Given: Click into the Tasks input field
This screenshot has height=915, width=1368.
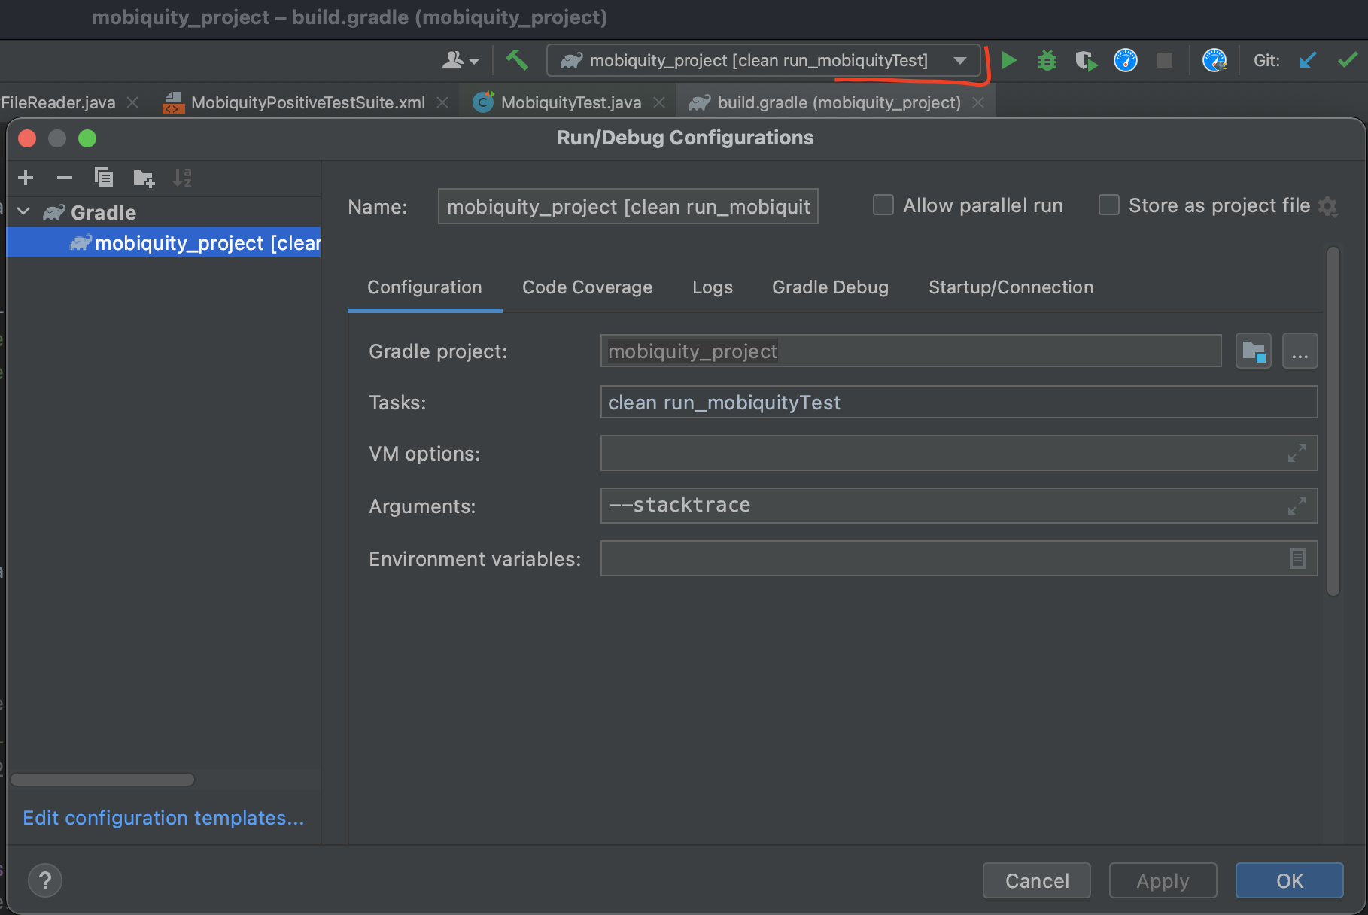Looking at the screenshot, I should (x=959, y=402).
